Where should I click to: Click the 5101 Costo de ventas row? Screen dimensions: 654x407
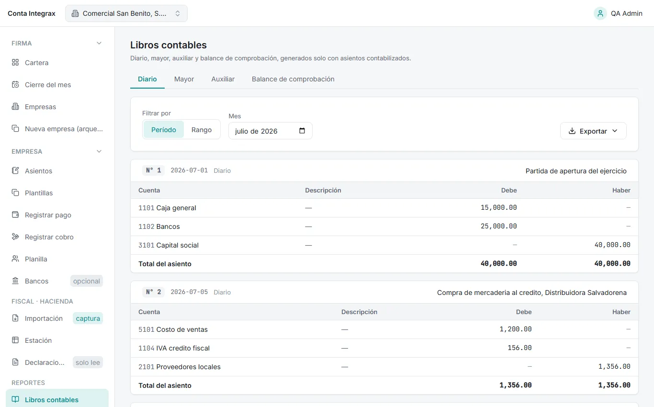384,329
